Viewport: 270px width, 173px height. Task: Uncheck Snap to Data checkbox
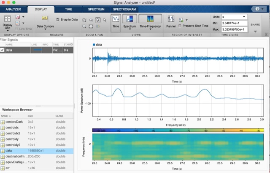(58, 19)
